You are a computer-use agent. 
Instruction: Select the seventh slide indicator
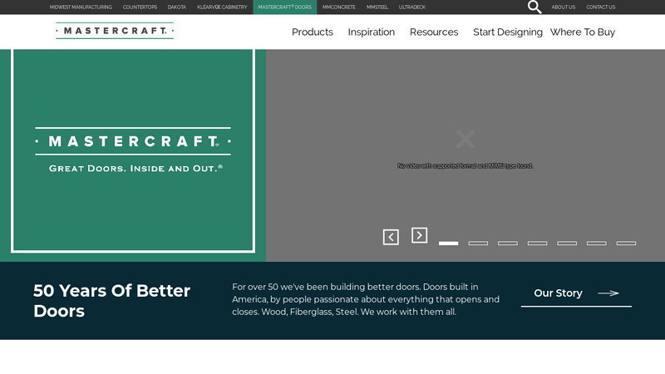click(626, 243)
